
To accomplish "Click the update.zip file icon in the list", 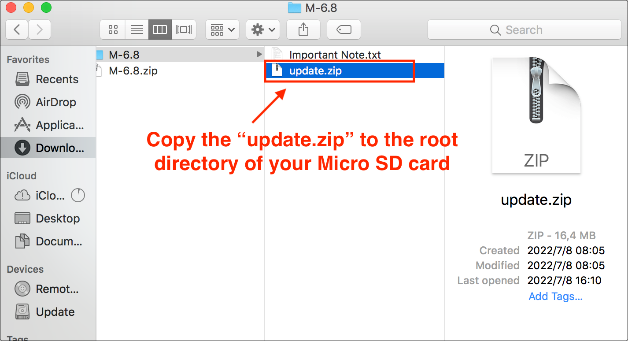I will 277,70.
